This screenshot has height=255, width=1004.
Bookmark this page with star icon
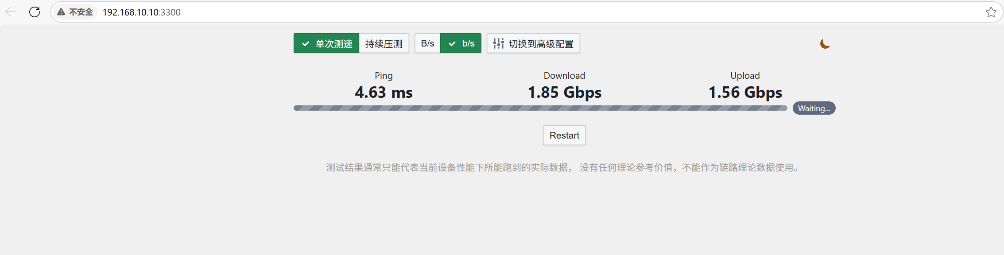coord(991,12)
